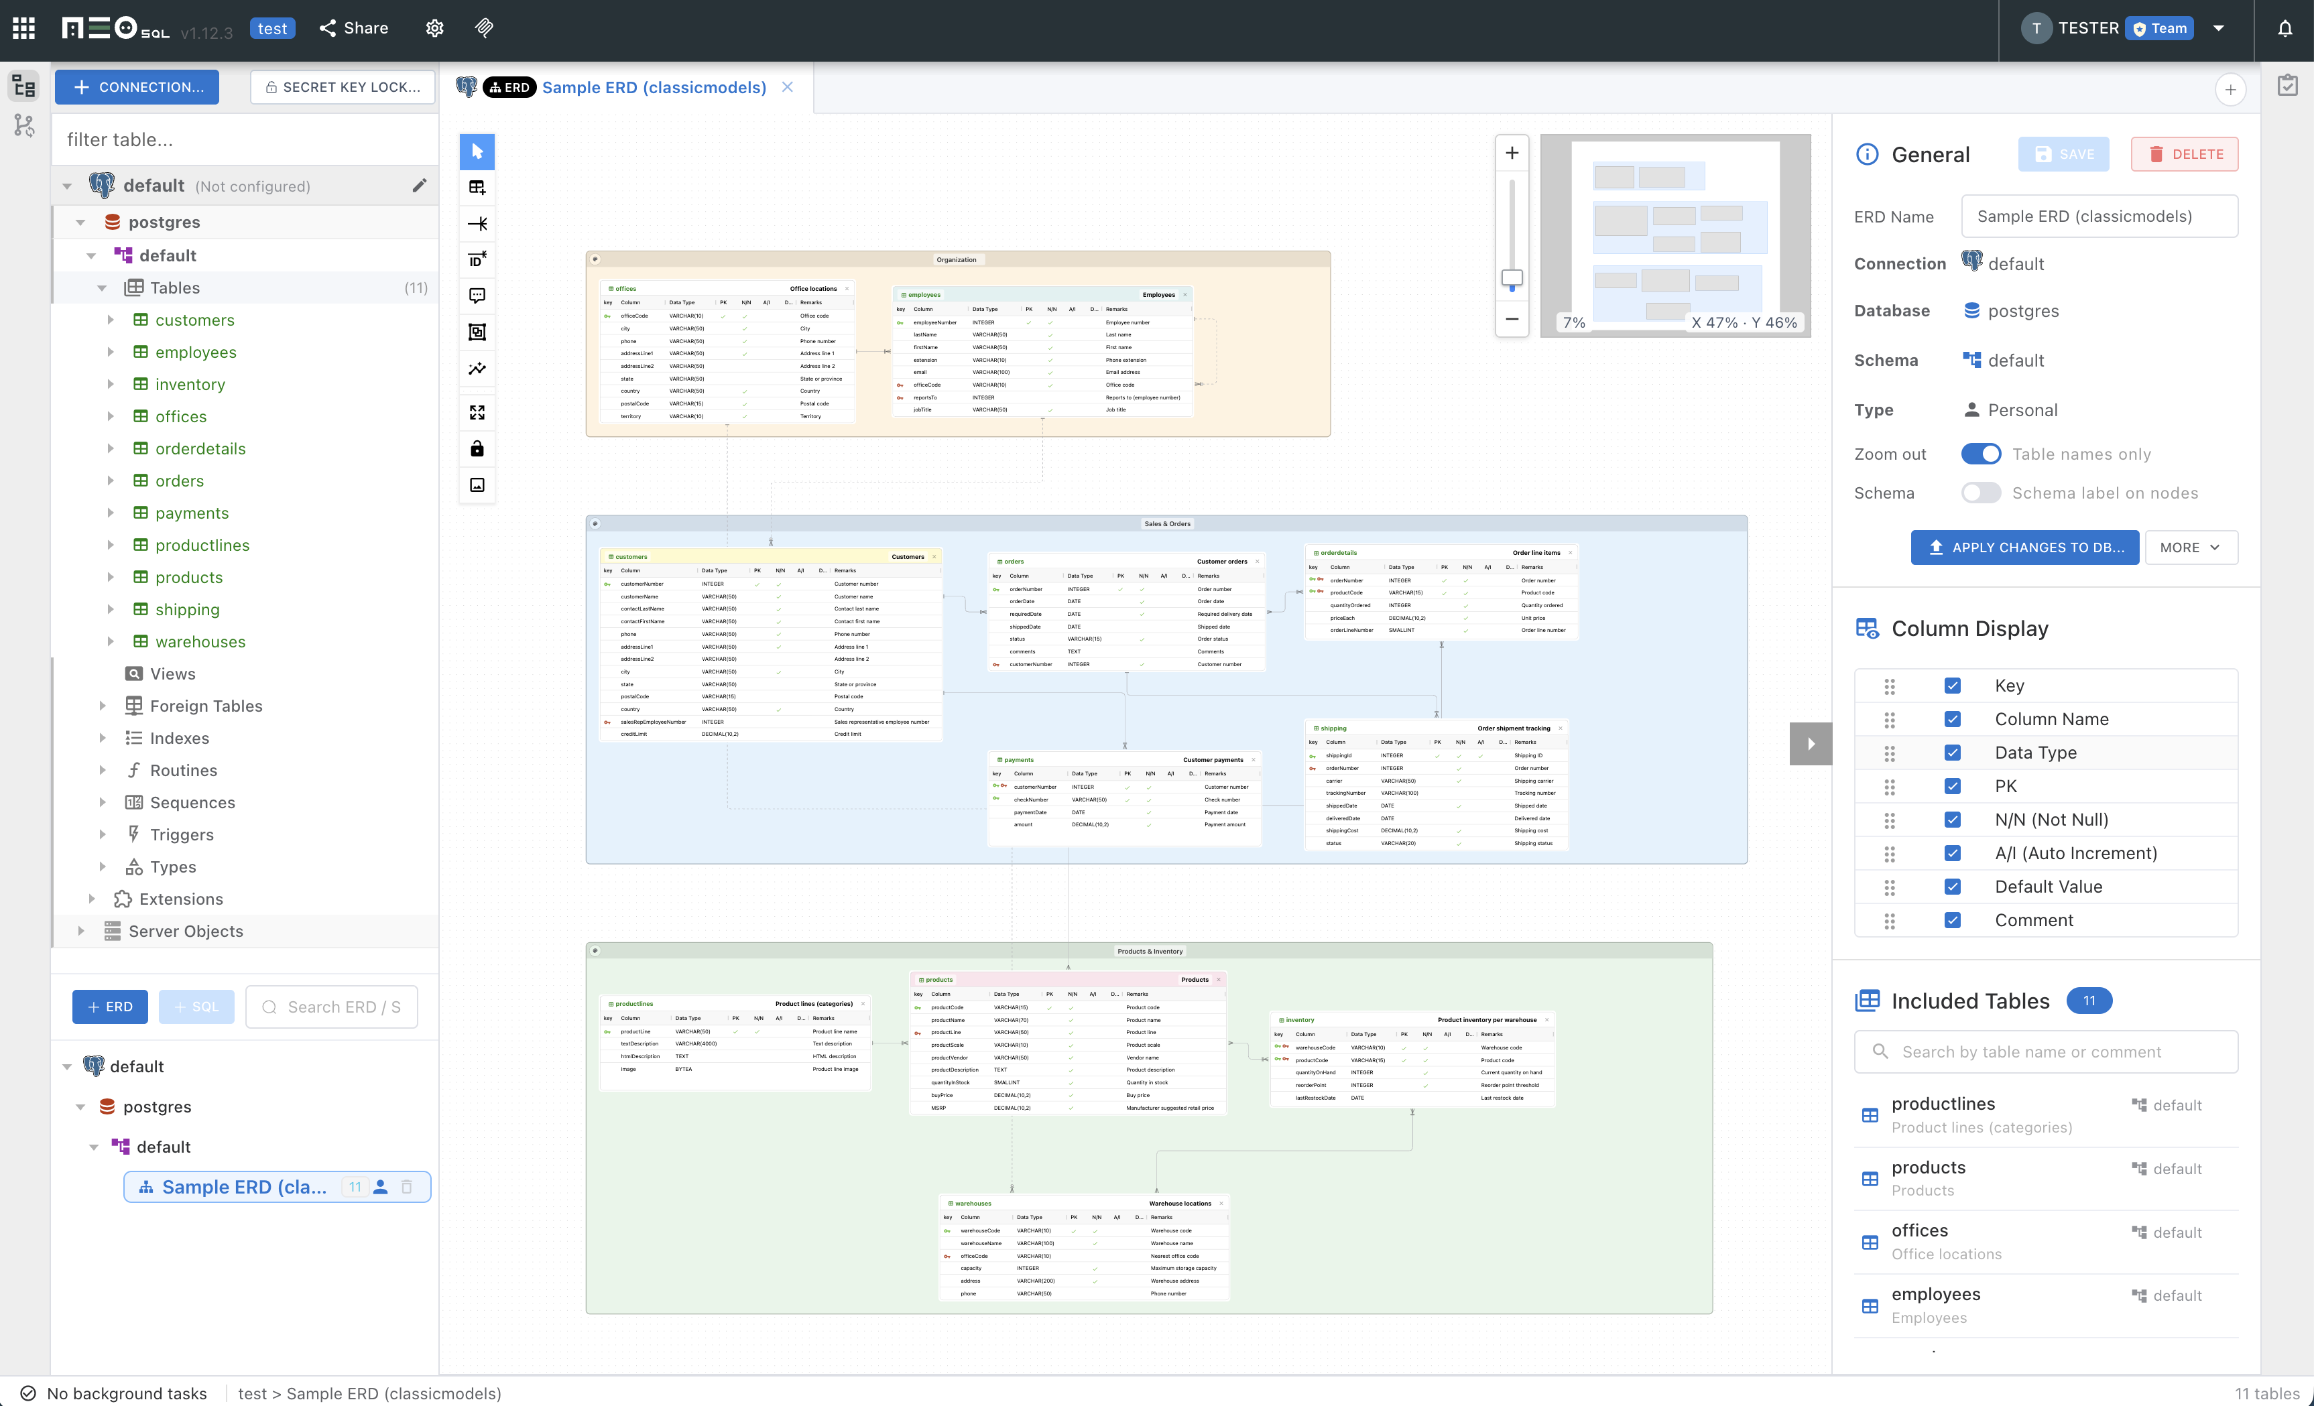2314x1406 pixels.
Task: Collapse the Tables tree node
Action: click(x=101, y=288)
